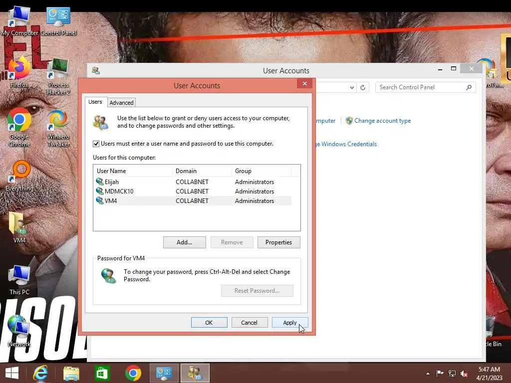The image size is (511, 383).
Task: Click OK in User Accounts dialog
Action: [x=209, y=323]
